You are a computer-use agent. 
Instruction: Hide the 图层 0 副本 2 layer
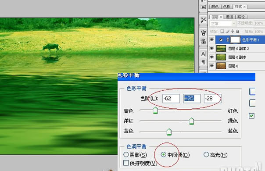tap(211, 49)
